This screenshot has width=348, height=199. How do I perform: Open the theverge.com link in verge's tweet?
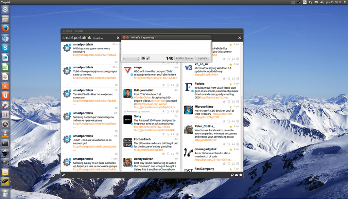(x=155, y=78)
